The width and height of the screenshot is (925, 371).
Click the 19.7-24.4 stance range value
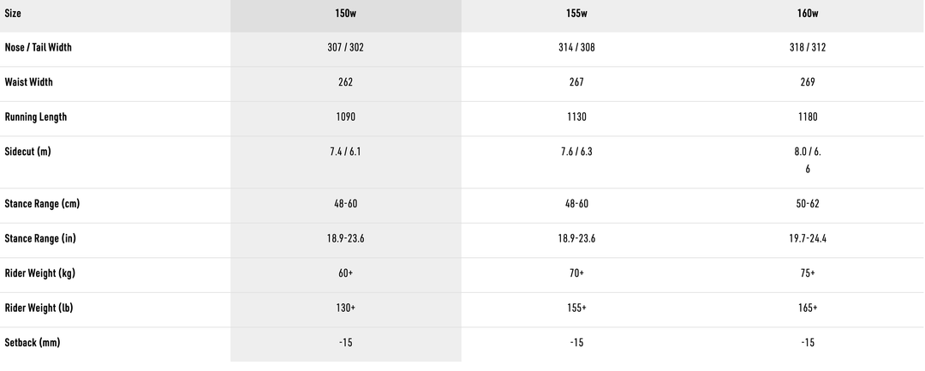[808, 238]
